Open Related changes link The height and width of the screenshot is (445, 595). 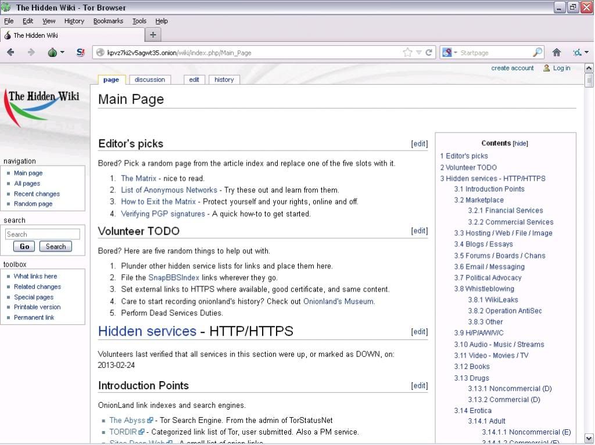tap(37, 287)
